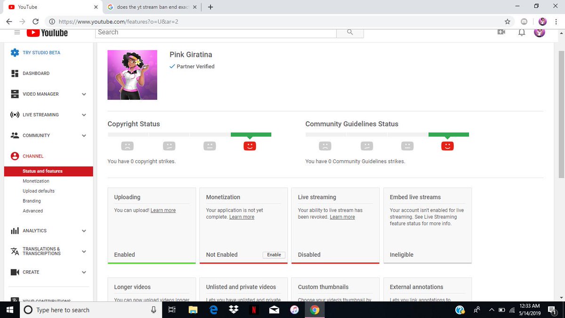Click the Video Manager sidebar icon

point(15,94)
